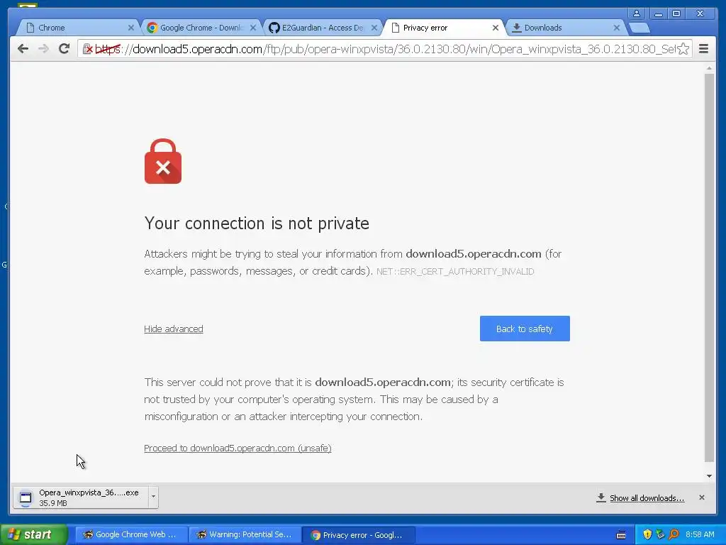Open the Chrome hamburger menu

pyautogui.click(x=703, y=49)
